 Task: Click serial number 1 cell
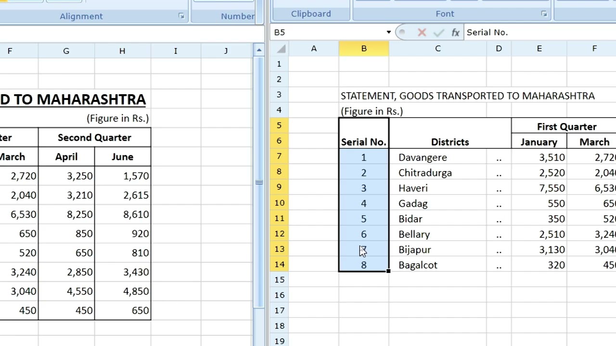pyautogui.click(x=364, y=157)
